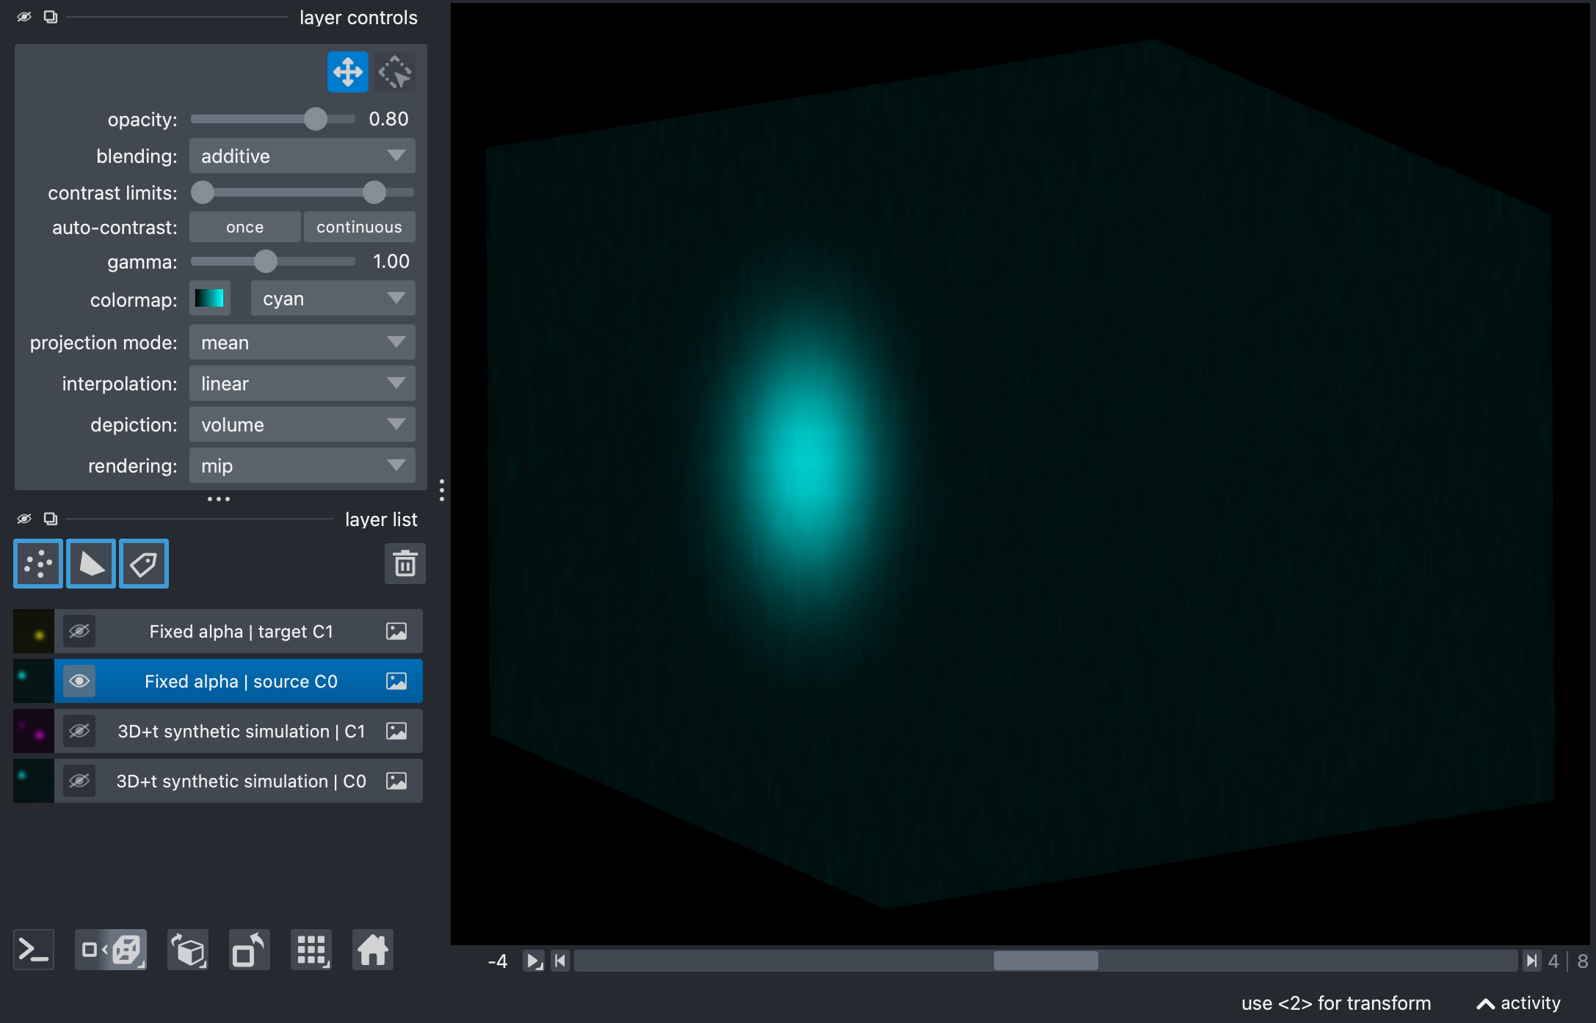
Task: Apply auto-contrast once
Action: [245, 227]
